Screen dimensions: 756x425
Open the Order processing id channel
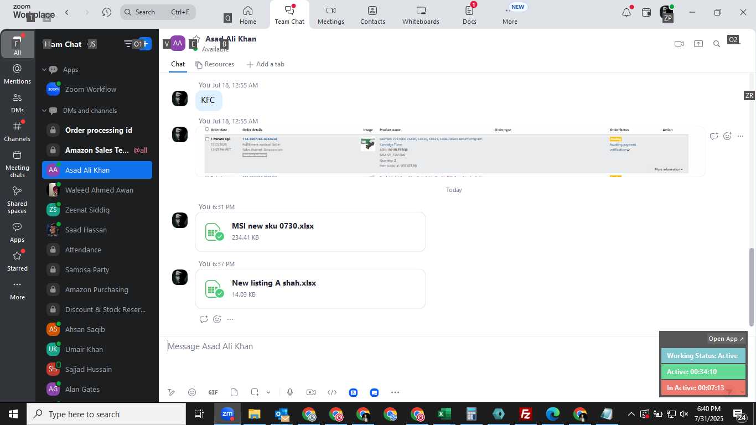tap(97, 130)
